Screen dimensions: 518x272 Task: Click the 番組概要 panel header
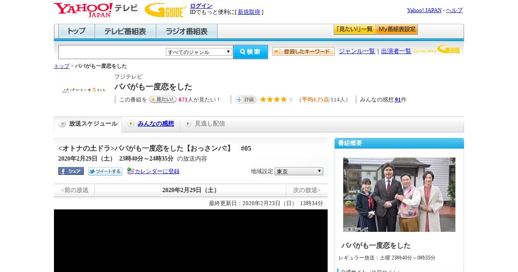click(x=399, y=143)
